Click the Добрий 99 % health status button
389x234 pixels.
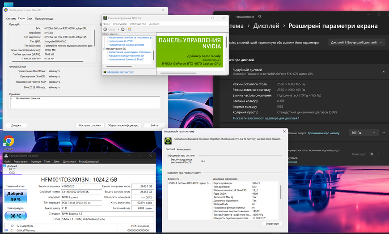[15, 196]
